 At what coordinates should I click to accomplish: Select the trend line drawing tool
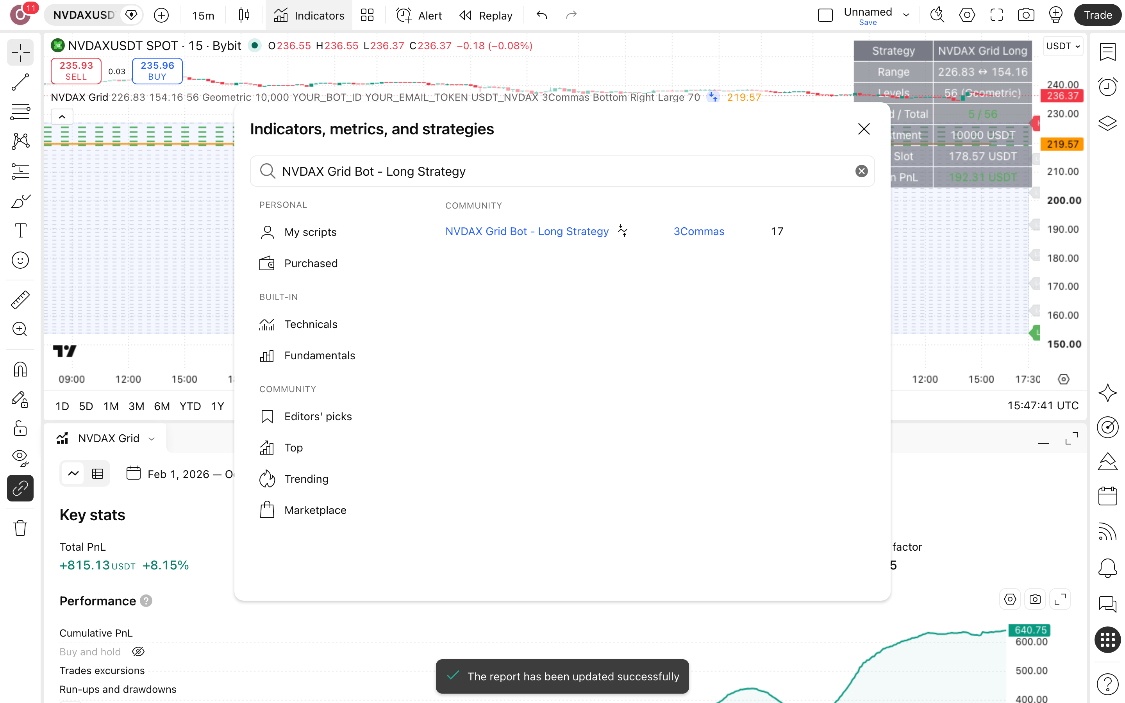tap(20, 82)
